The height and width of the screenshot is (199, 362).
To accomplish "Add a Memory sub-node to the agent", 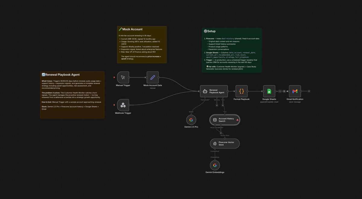I will [217, 105].
